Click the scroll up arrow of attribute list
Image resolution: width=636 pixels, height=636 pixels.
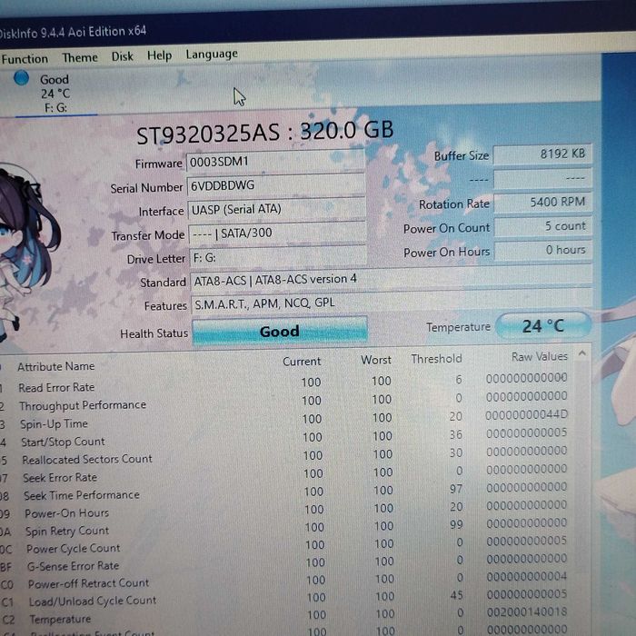click(582, 353)
